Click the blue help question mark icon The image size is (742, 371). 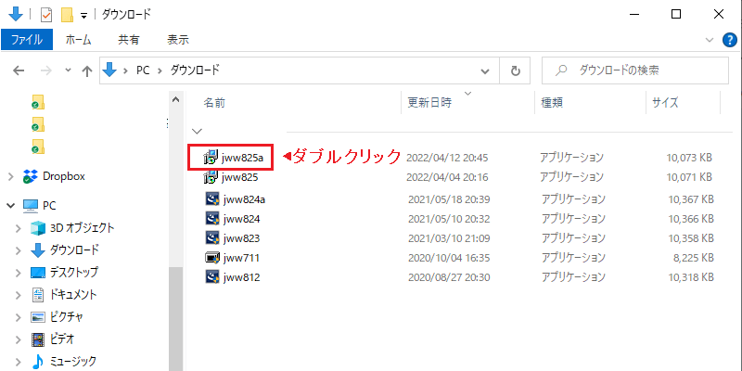[730, 41]
